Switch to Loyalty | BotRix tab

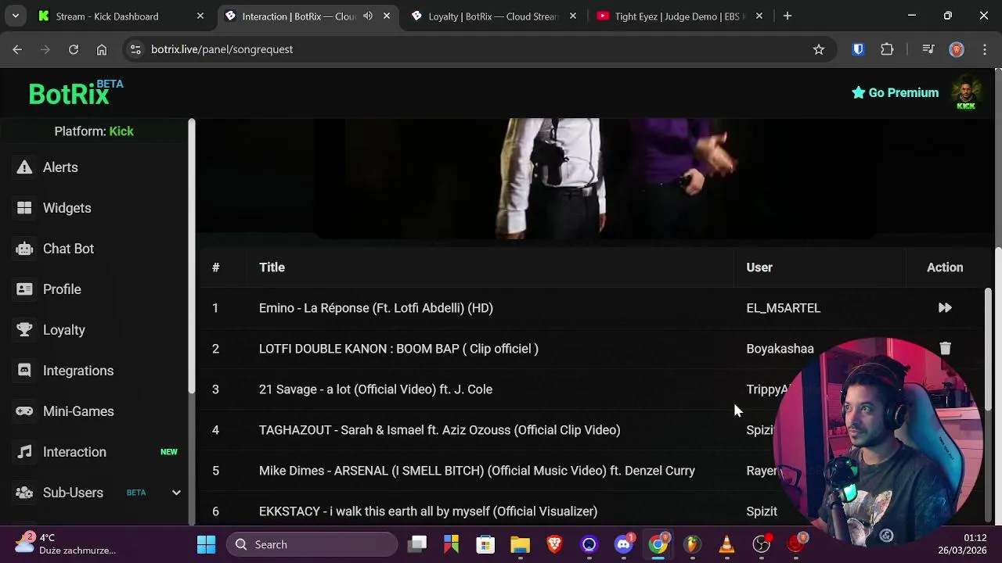pyautogui.click(x=493, y=16)
